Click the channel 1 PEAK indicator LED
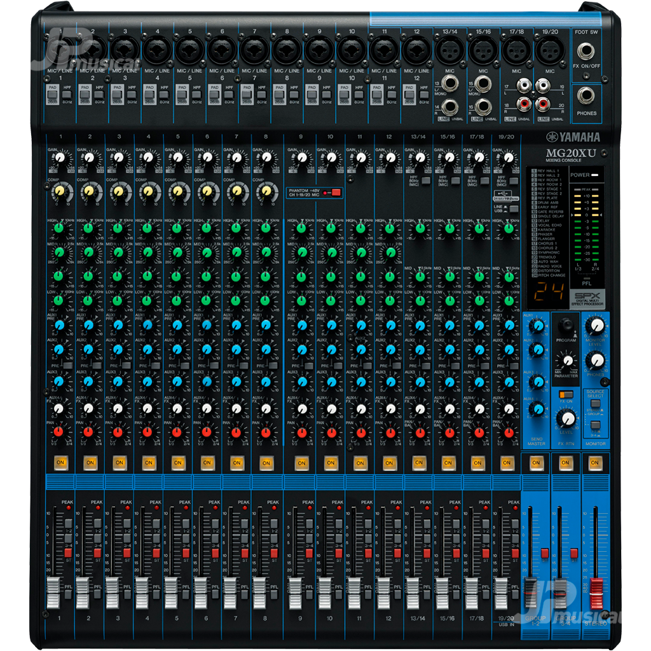651x651 pixels. [x=69, y=508]
